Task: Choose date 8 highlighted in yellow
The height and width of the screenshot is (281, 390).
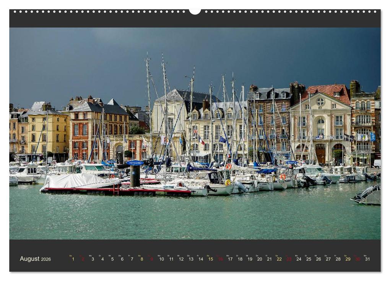Action: click(x=142, y=259)
